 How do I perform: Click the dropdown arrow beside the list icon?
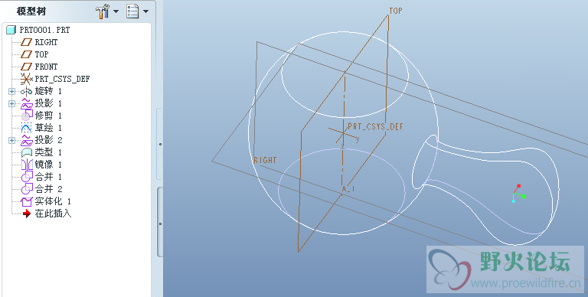(145, 11)
